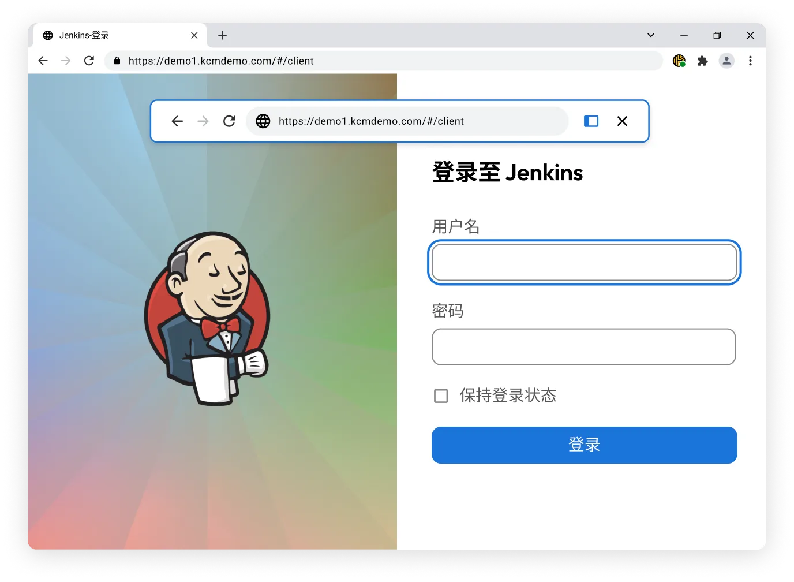Click the globe icon in the overlay URL field
Viewport: 794px width, 582px height.
(263, 121)
